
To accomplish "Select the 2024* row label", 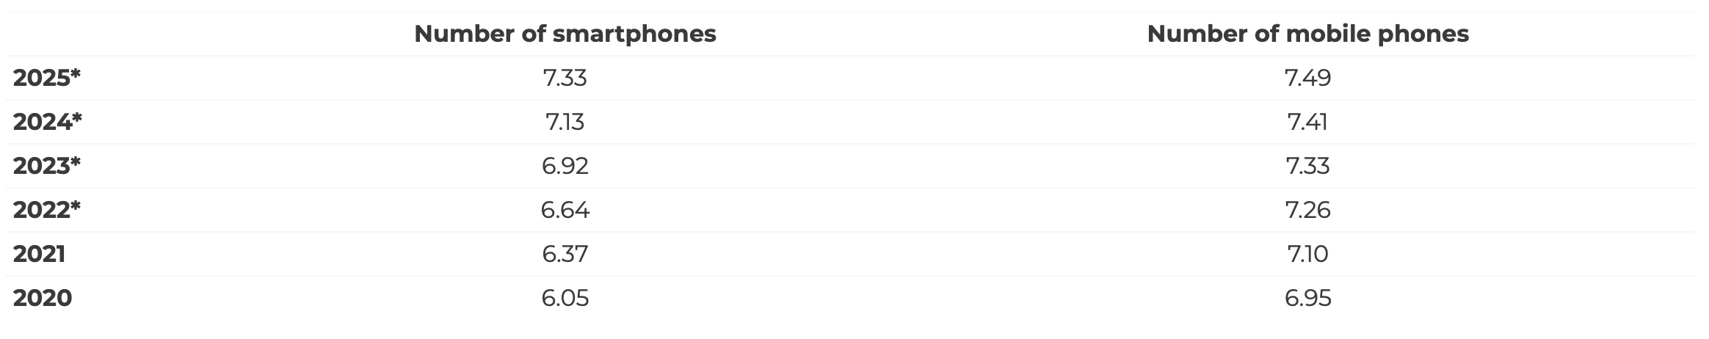I will (x=48, y=122).
